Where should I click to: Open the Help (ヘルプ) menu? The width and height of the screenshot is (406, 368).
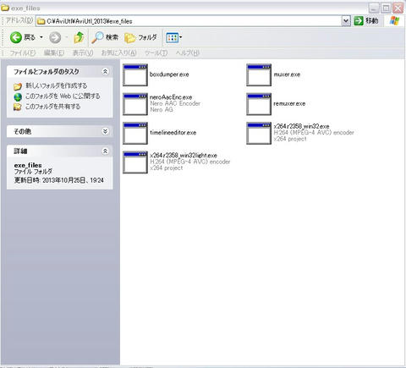188,52
